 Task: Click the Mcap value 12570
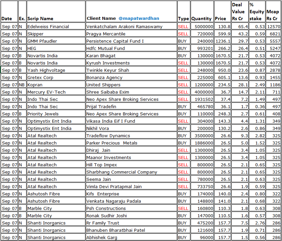pos(273,26)
